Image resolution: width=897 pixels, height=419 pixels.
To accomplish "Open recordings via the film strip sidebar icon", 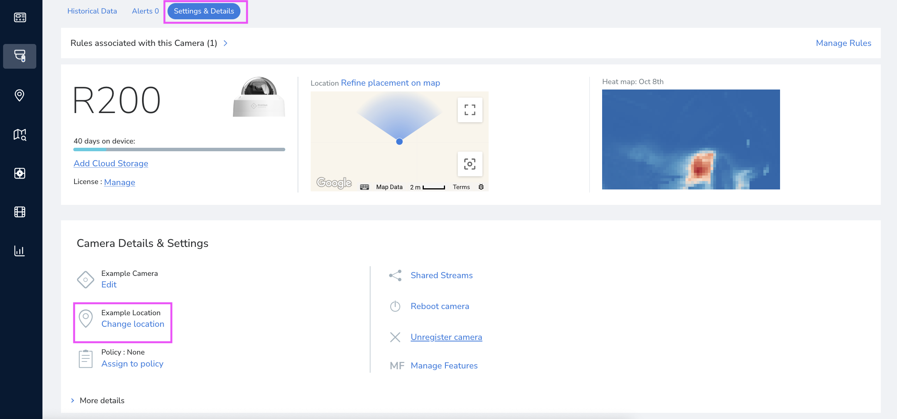I will [x=20, y=212].
